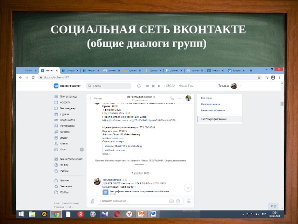This screenshot has width=298, height=224.
Task: Open the Zoom meeting hyperlink in message
Action: (139, 120)
